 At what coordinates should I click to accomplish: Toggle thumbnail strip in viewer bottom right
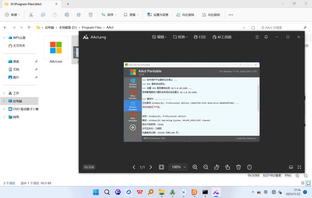point(291,167)
